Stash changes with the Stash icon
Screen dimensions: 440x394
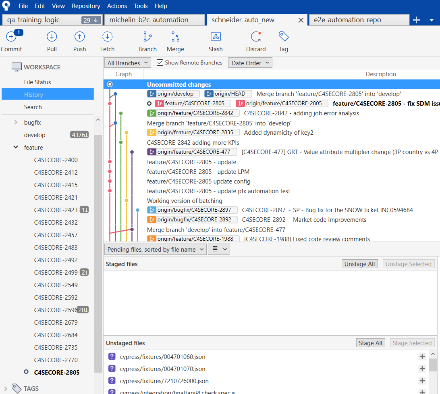pyautogui.click(x=216, y=37)
